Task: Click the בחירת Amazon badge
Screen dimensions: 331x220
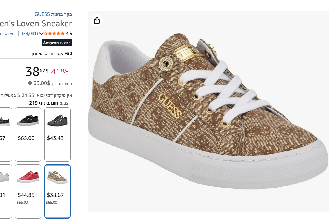Action: 57,43
